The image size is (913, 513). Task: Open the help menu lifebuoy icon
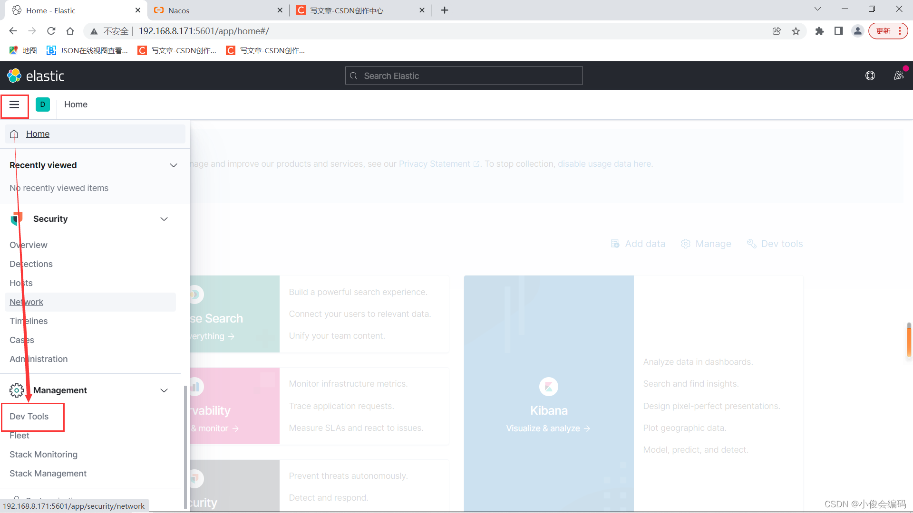point(870,76)
